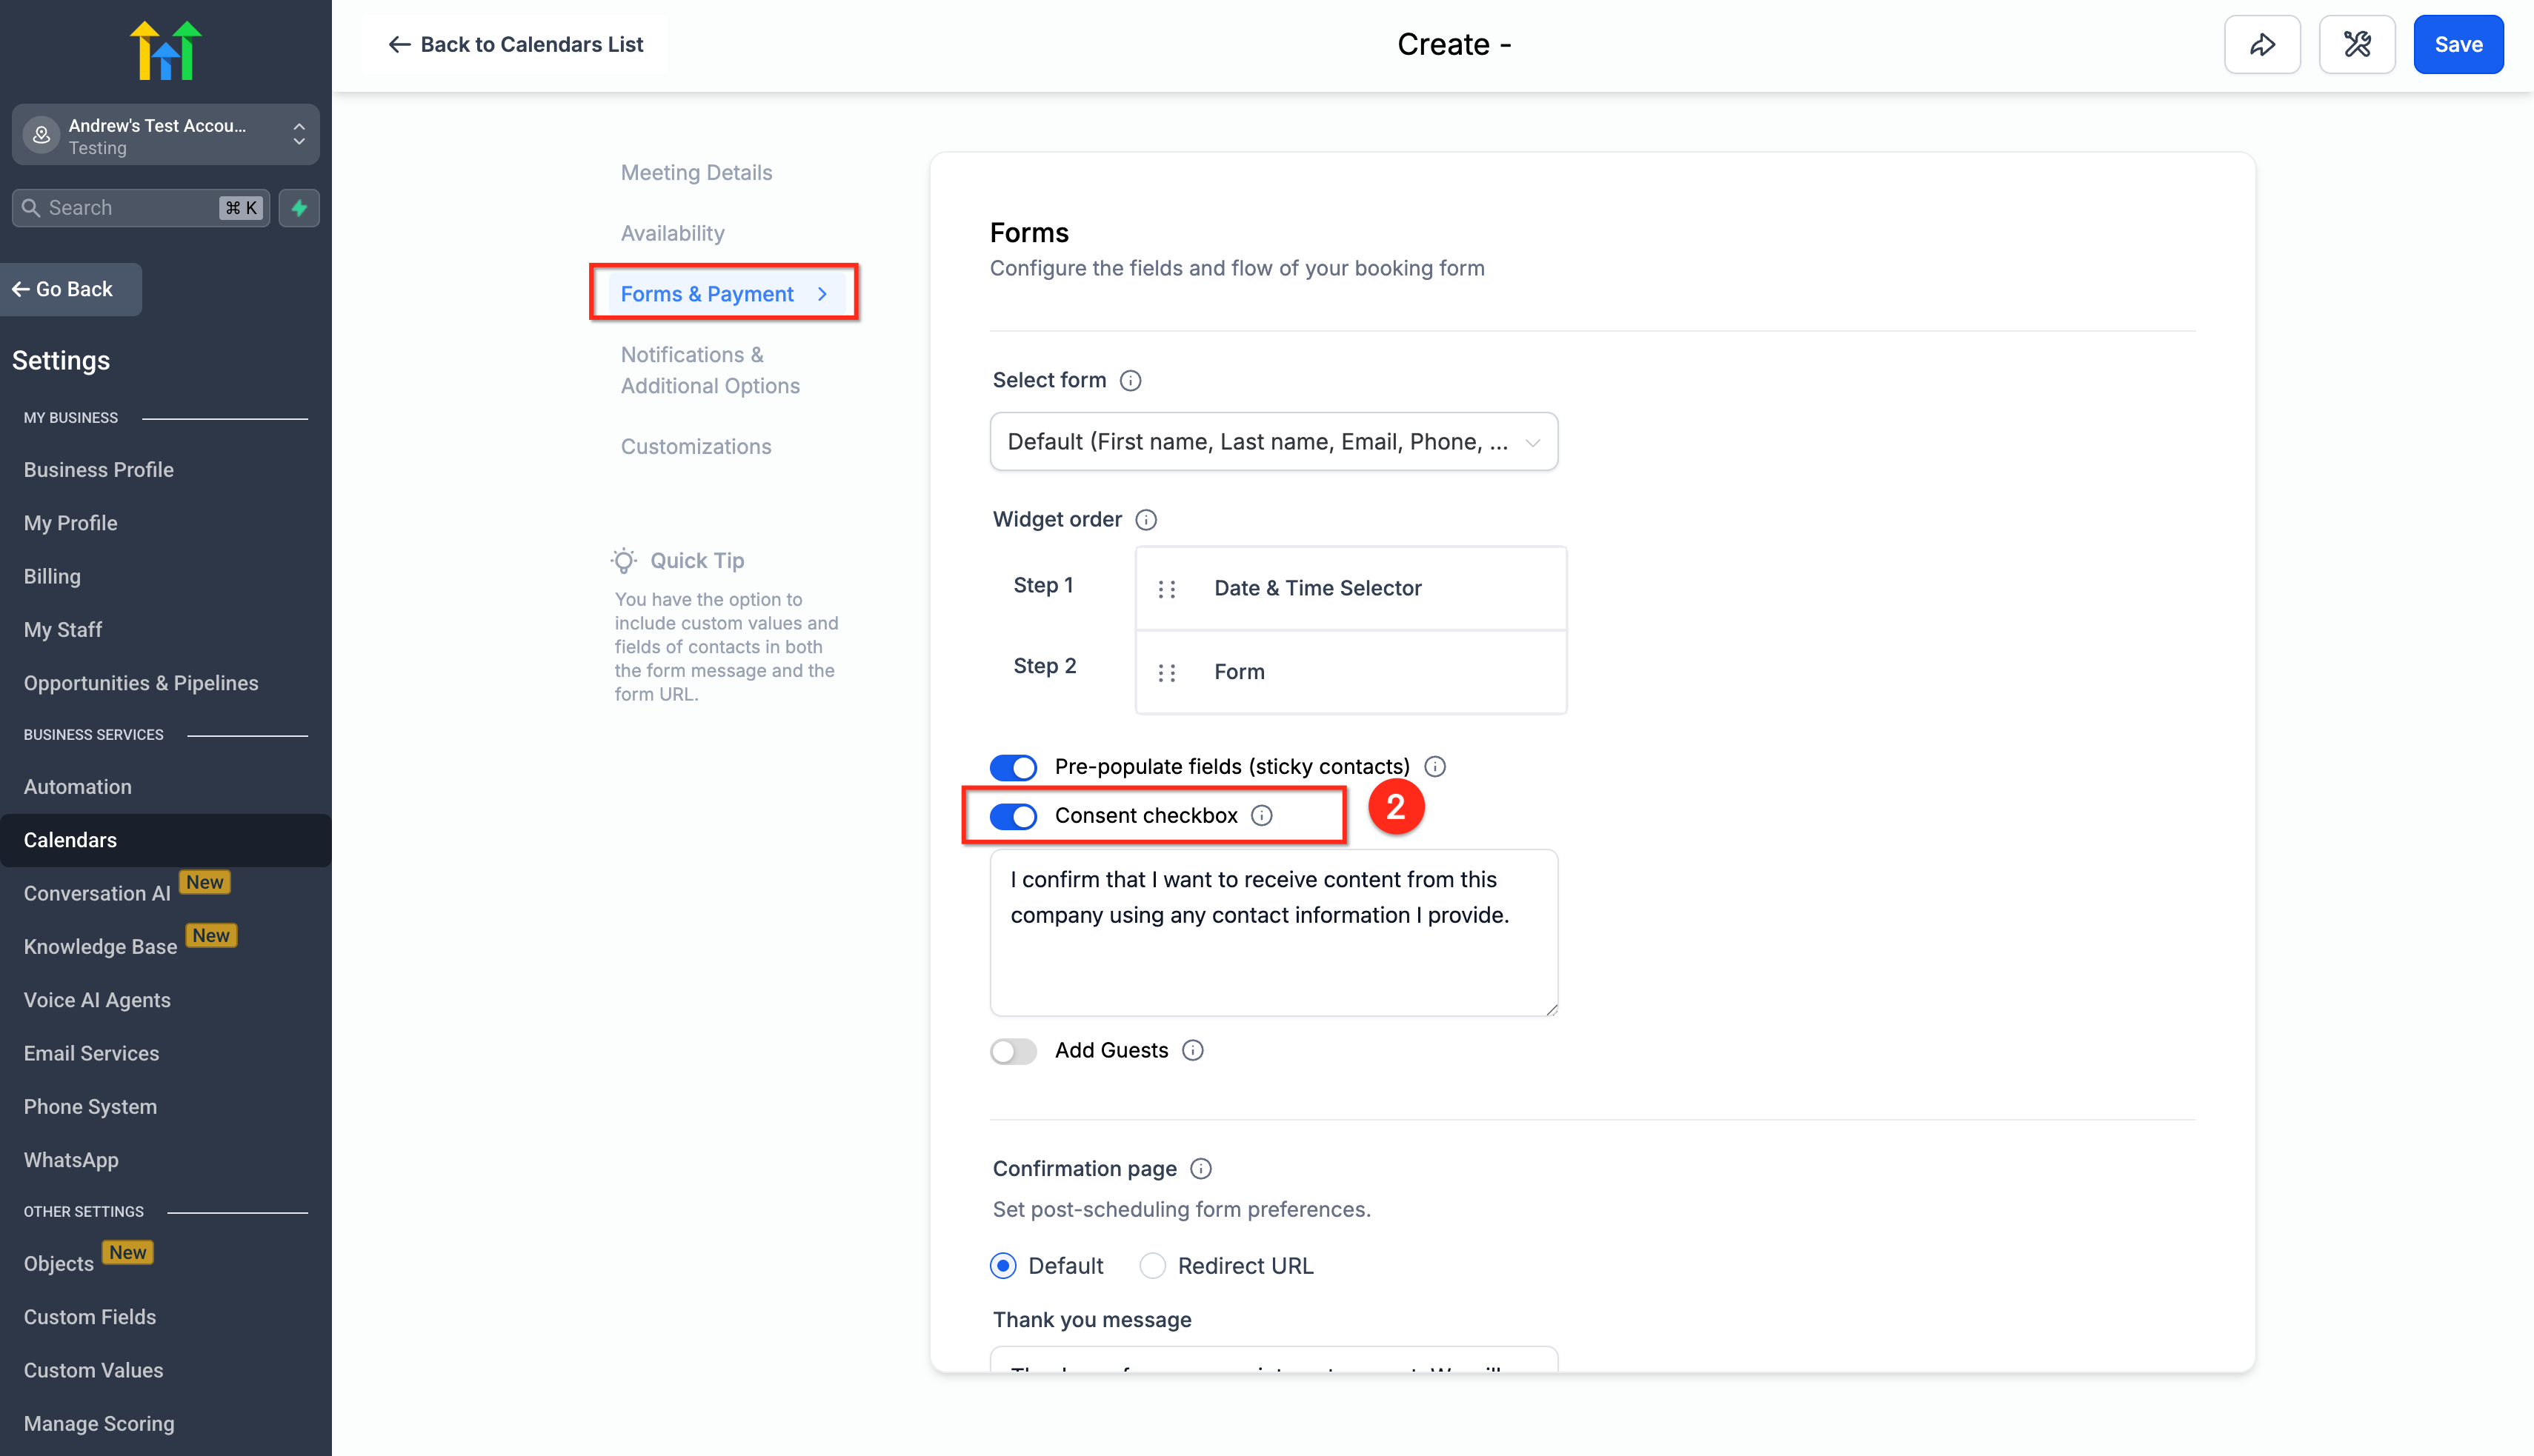The image size is (2534, 1456).
Task: Click info icon next to Widget order
Action: [x=1146, y=520]
